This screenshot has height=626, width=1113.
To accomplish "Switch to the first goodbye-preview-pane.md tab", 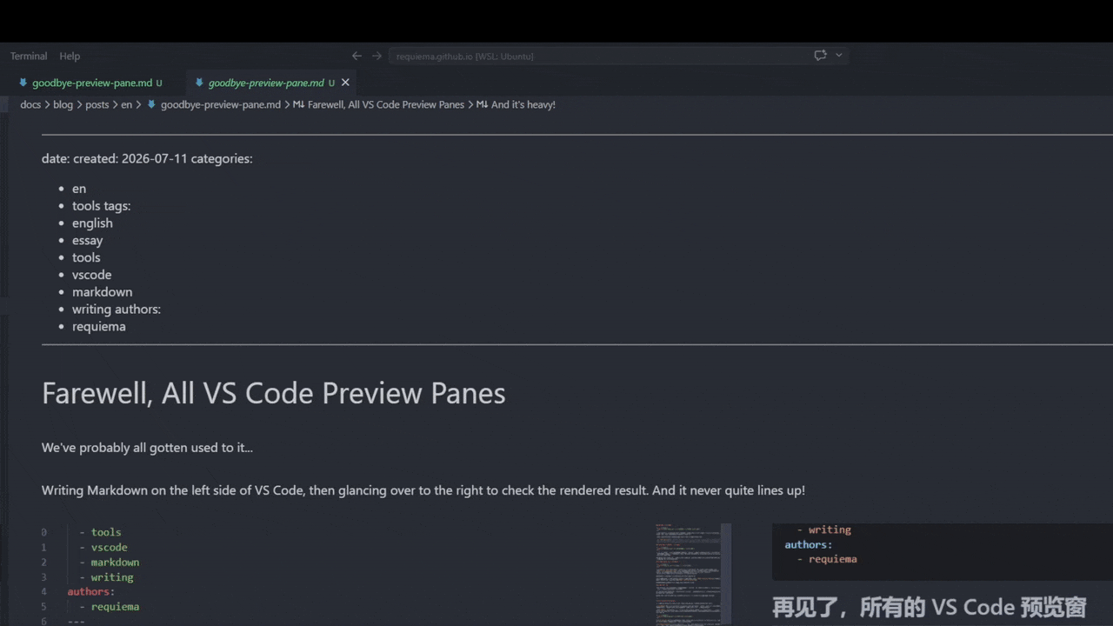I will click(92, 83).
